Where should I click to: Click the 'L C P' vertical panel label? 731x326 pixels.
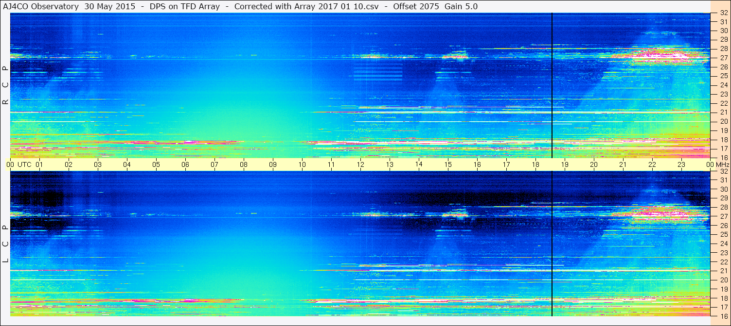click(x=5, y=244)
